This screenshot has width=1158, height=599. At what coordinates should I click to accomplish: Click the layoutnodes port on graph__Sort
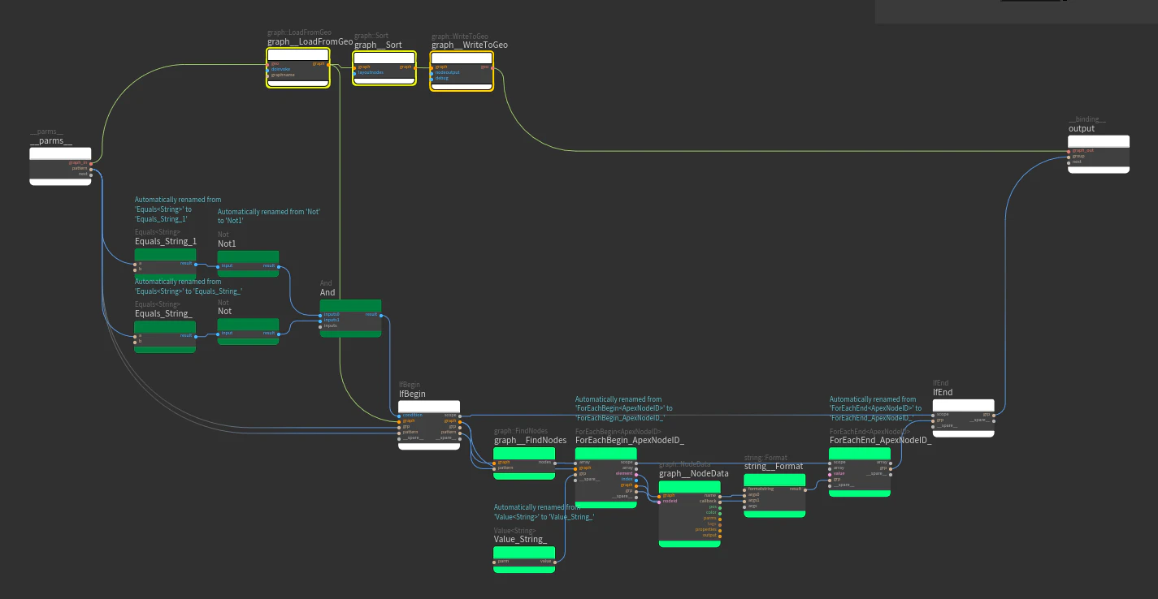click(354, 72)
